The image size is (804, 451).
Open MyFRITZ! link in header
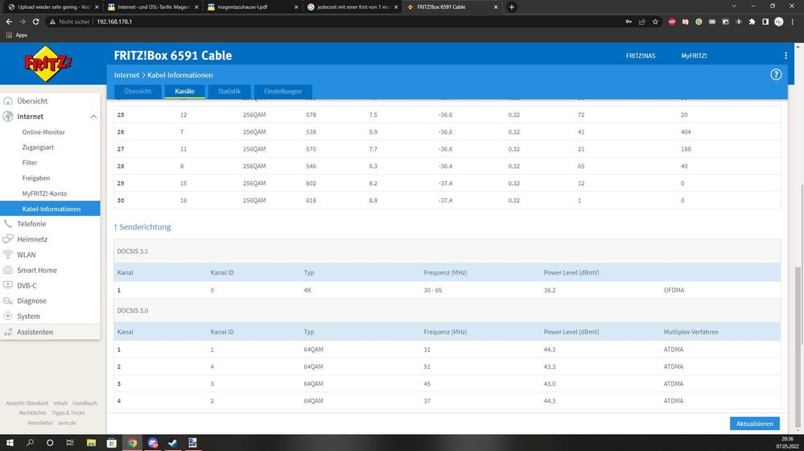tap(694, 56)
